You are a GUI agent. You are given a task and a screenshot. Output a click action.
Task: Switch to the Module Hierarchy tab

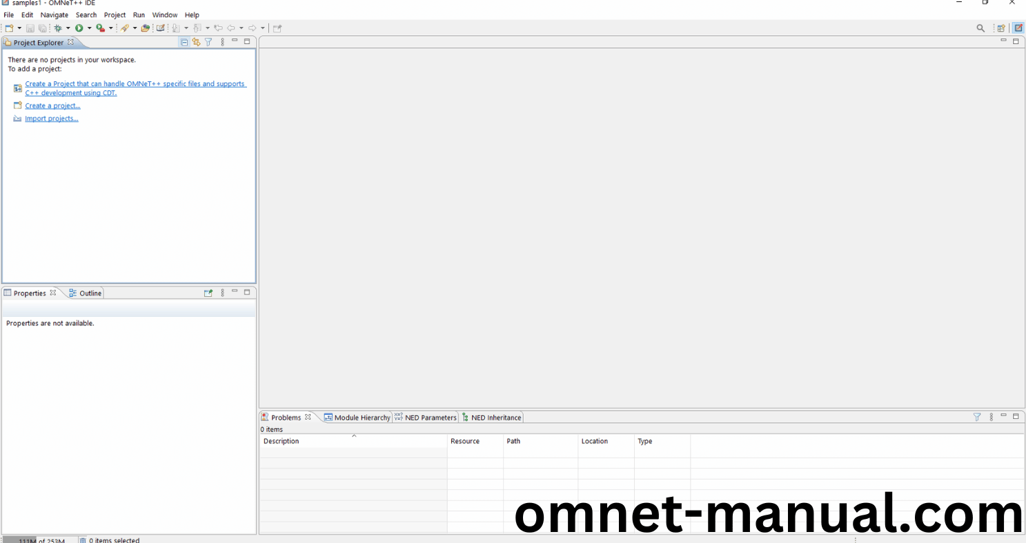357,418
